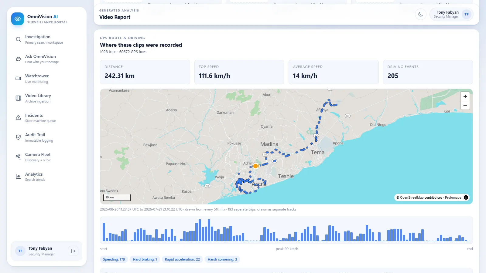
Task: Open the Incidents queue
Action: pyautogui.click(x=47, y=118)
